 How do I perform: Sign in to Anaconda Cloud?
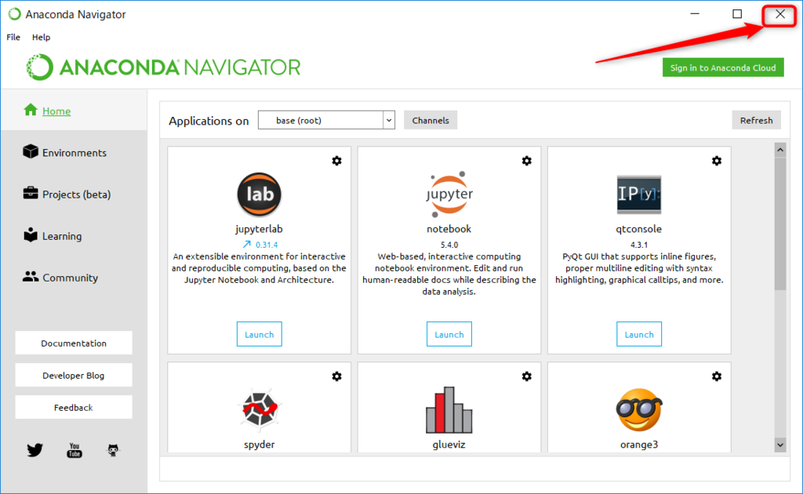click(723, 67)
